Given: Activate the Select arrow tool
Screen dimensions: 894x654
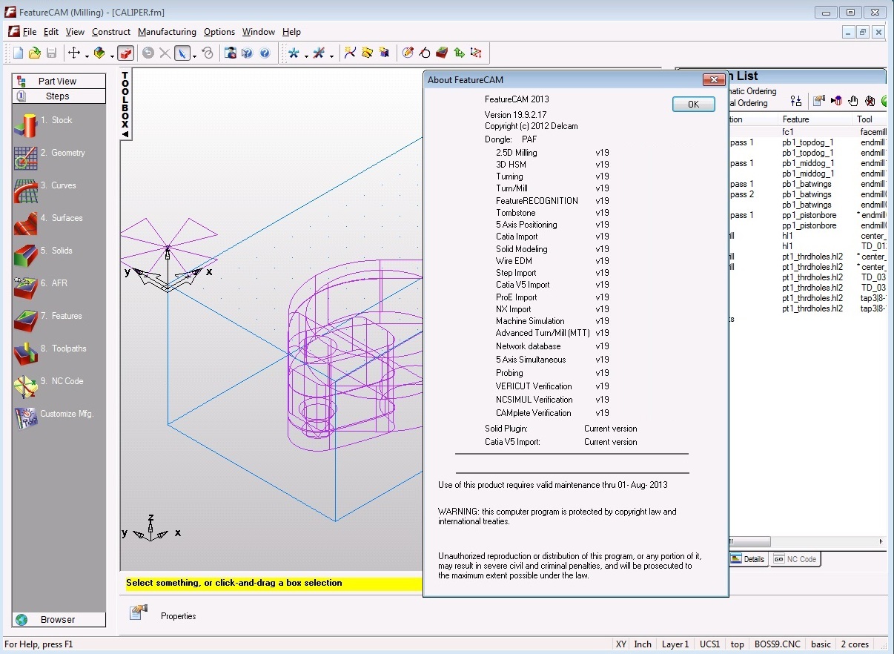Looking at the screenshot, I should coord(182,53).
